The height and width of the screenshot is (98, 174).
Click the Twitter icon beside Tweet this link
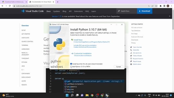coord(131,47)
